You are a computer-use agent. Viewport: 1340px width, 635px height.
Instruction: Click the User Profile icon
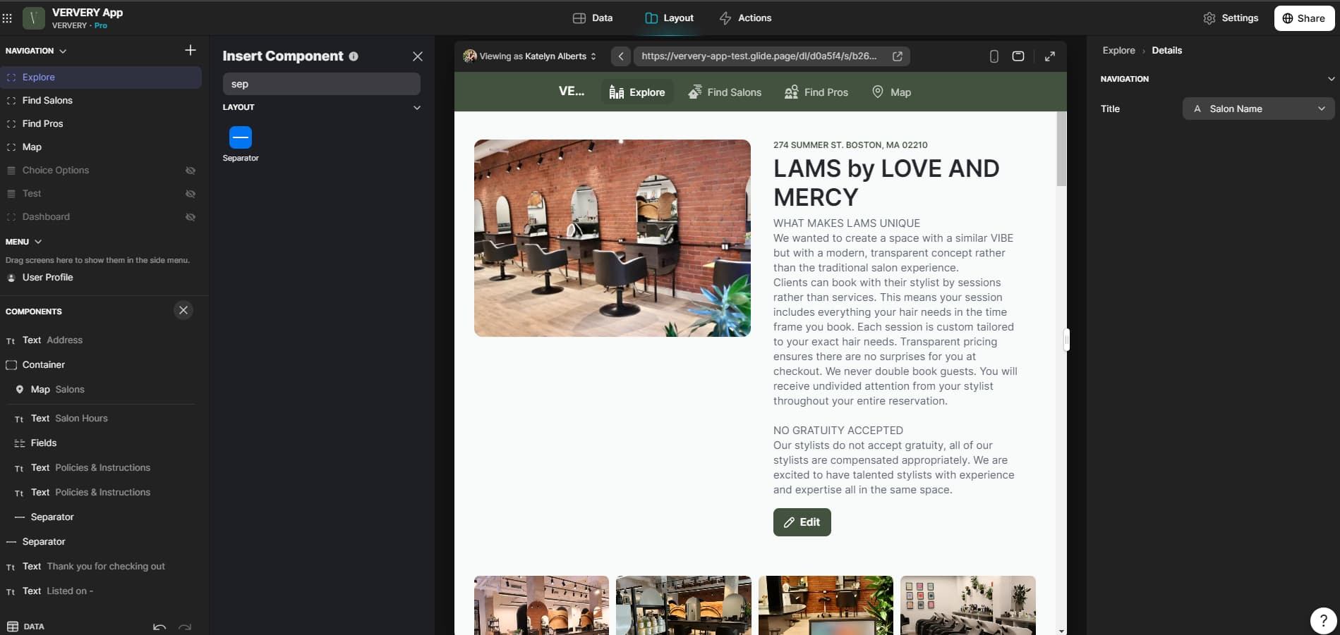point(11,278)
